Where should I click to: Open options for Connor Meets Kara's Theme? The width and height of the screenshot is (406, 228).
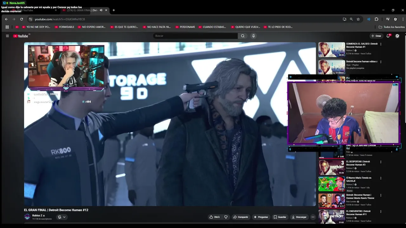pyautogui.click(x=381, y=195)
